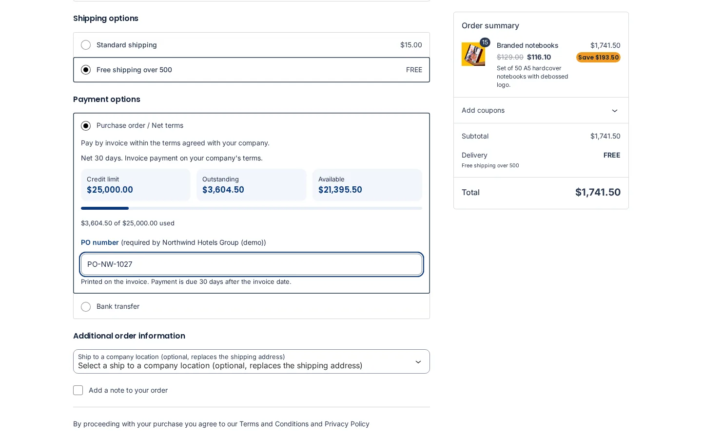Choose Purchase order / Net terms payment
The width and height of the screenshot is (702, 439).
(86, 126)
